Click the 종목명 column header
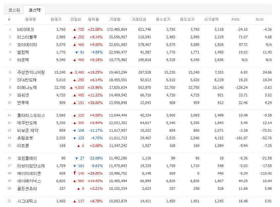Viewport: 280px width, 207px height. tap(30, 19)
